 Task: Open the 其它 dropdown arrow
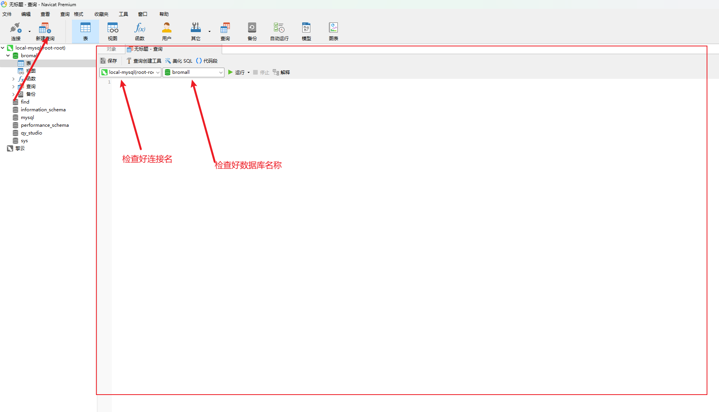pos(209,31)
